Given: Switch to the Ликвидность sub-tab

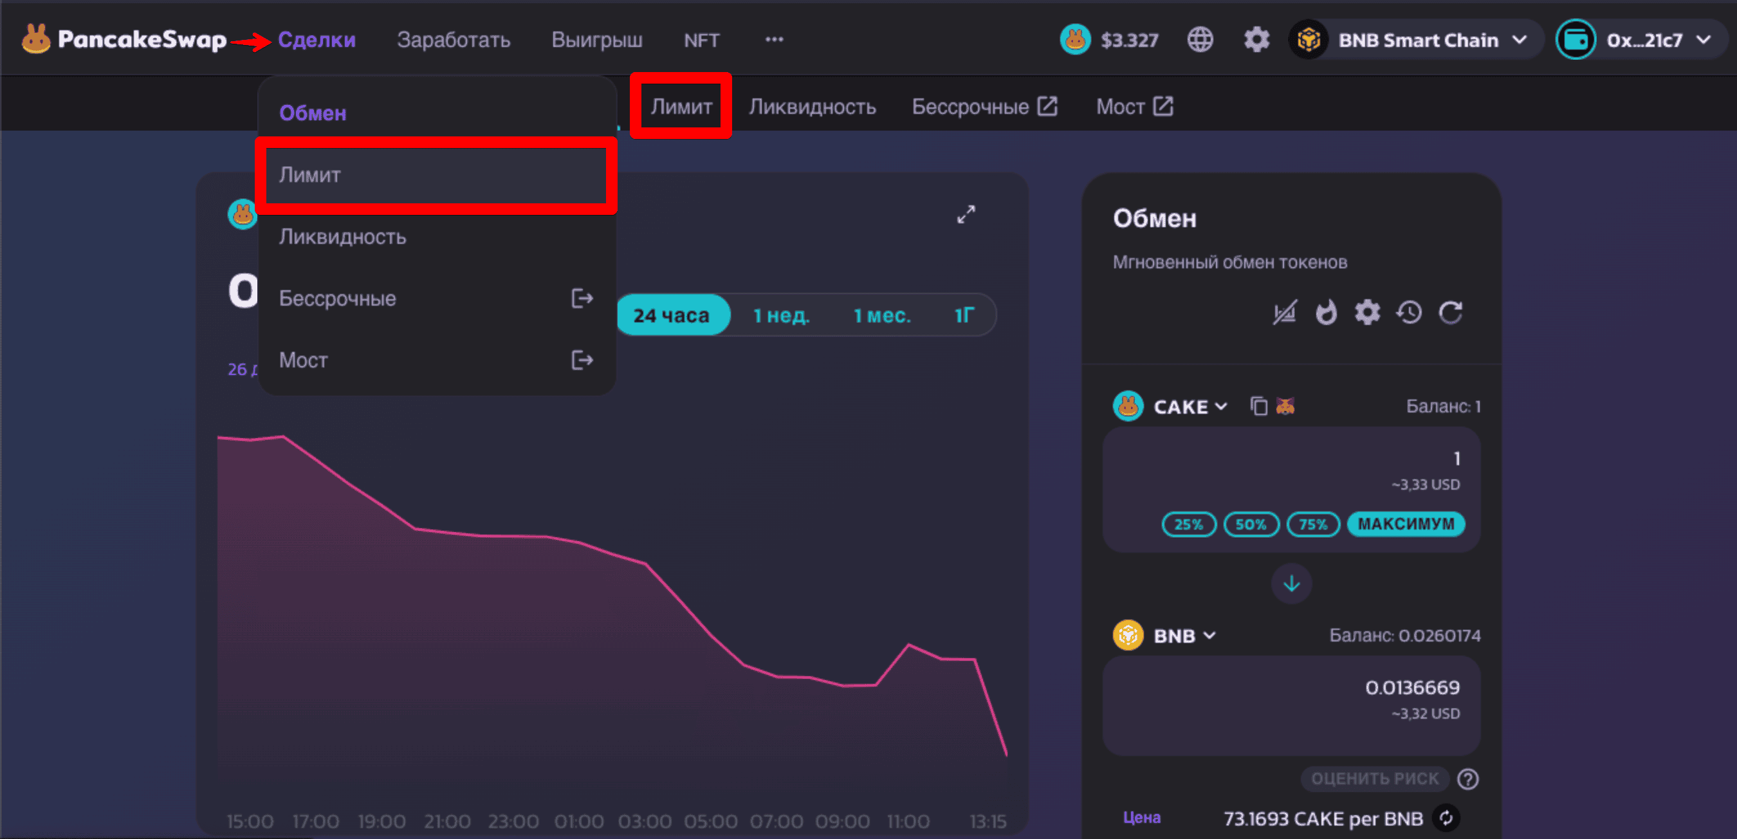Looking at the screenshot, I should point(813,106).
